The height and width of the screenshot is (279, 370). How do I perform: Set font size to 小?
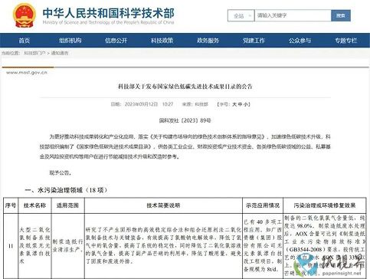[x=246, y=104]
